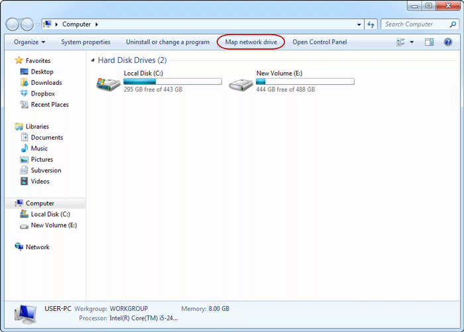The image size is (464, 332).
Task: Click the Change your view icon
Action: coord(400,42)
